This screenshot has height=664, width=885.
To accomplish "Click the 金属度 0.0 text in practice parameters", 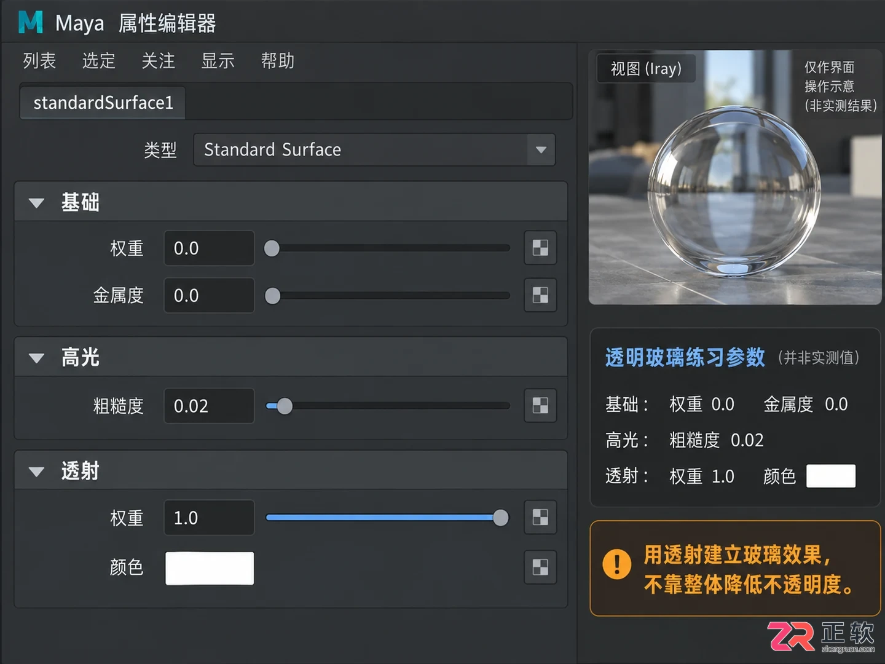I will [806, 404].
